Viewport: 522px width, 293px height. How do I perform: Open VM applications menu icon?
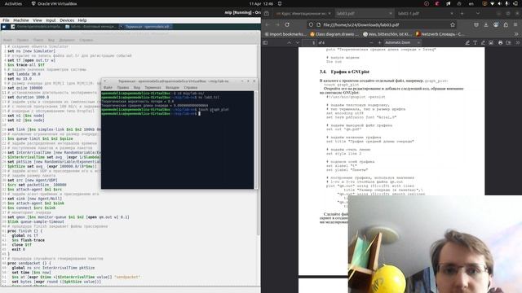pyautogui.click(x=4, y=27)
